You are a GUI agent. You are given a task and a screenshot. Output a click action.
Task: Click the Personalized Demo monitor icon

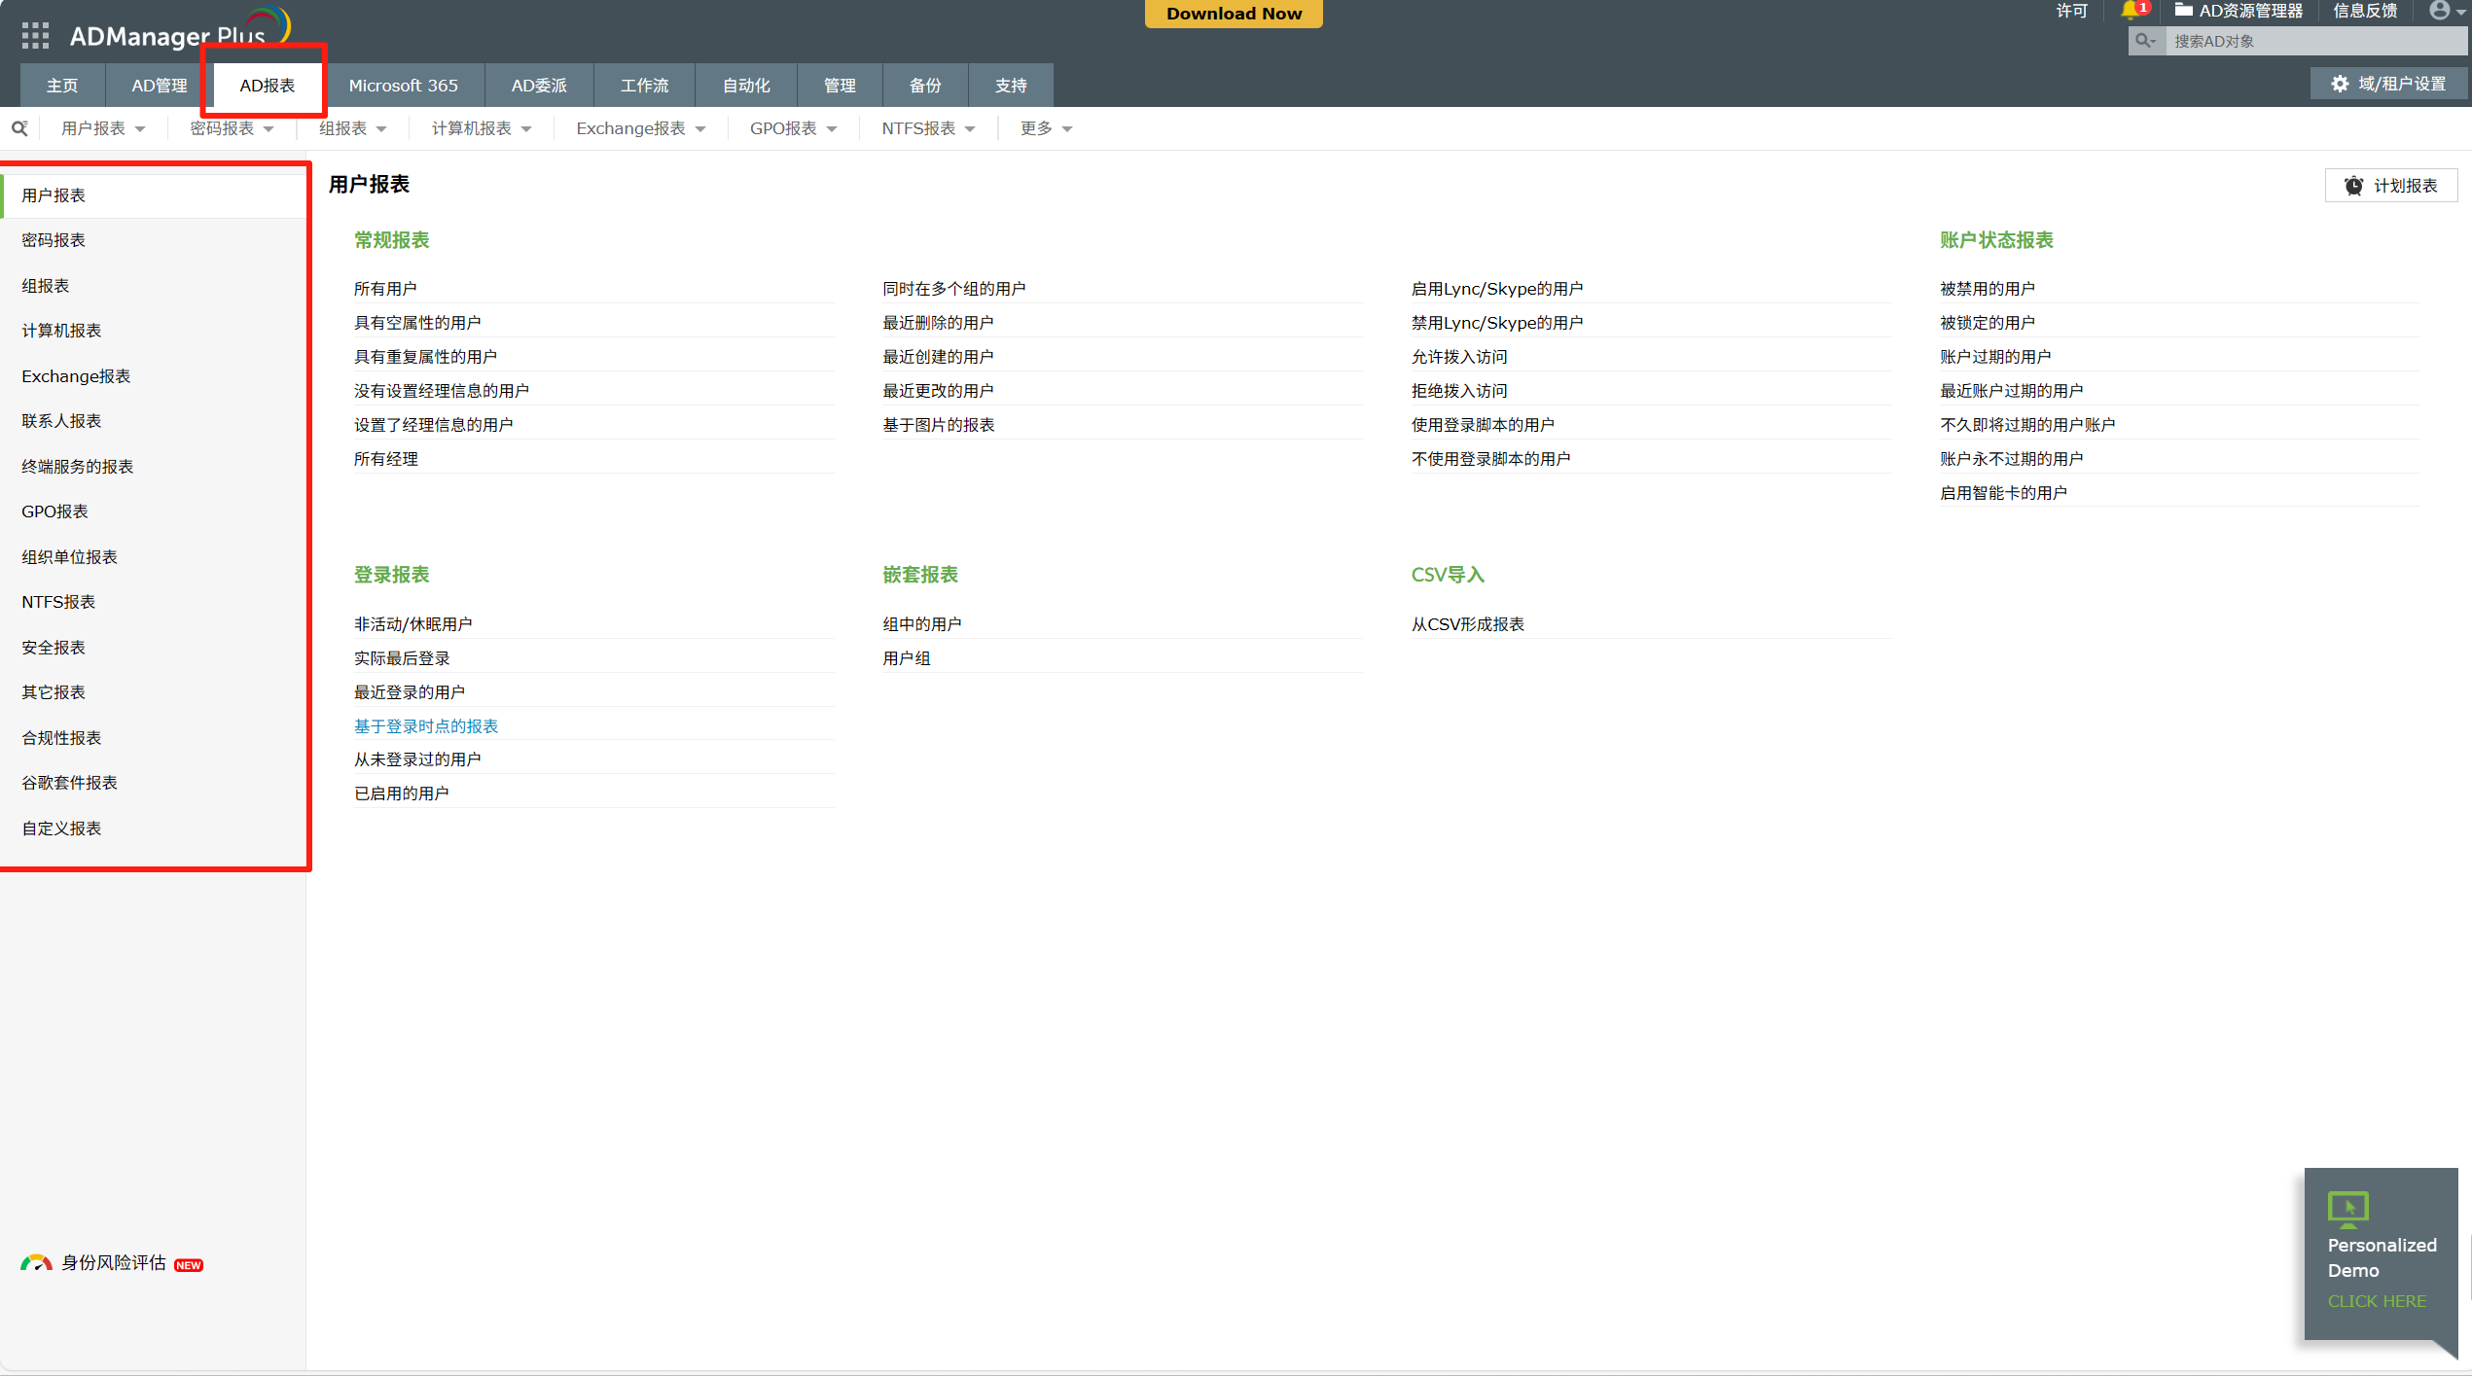click(x=2347, y=1209)
